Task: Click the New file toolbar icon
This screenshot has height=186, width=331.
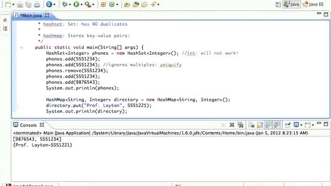Action: click(8, 5)
